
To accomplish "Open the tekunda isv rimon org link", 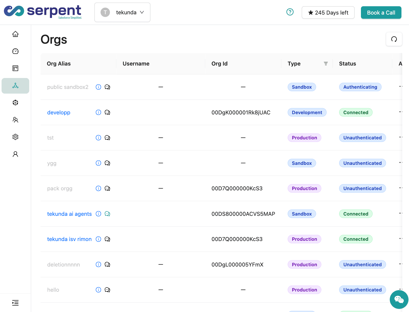I will coord(69,239).
